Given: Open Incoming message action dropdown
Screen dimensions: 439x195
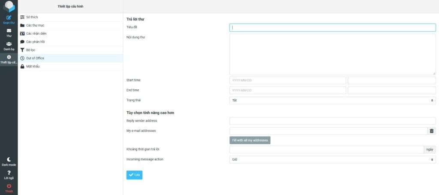Looking at the screenshot, I should point(333,160).
